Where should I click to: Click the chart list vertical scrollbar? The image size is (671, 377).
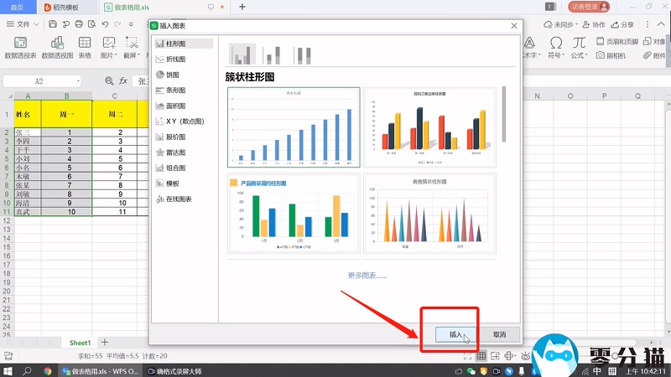coord(504,114)
